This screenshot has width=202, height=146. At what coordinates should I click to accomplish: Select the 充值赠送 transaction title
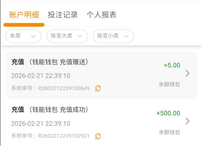[x=50, y=62]
